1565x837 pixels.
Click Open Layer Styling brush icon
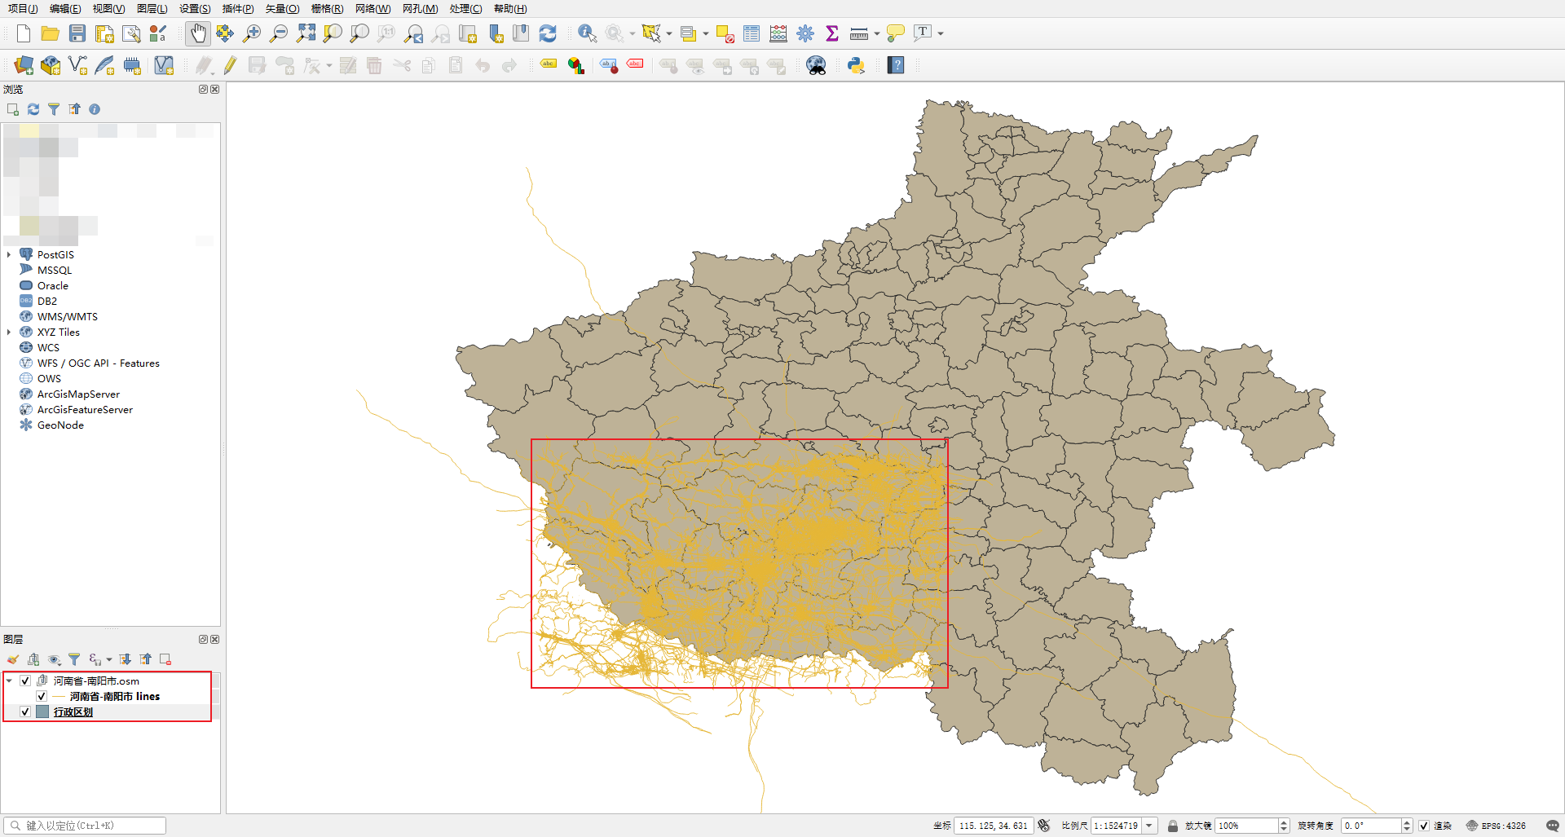(x=13, y=659)
